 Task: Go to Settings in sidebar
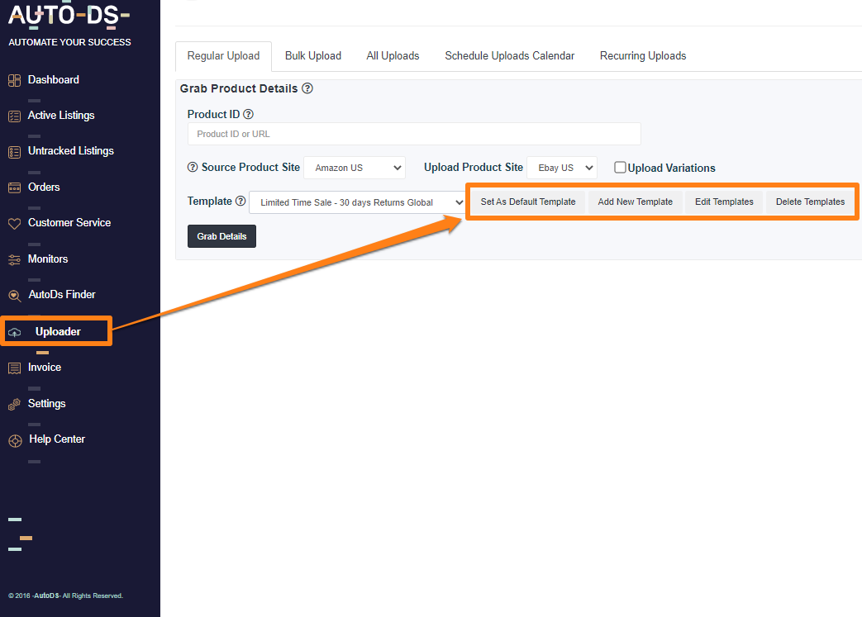click(47, 404)
